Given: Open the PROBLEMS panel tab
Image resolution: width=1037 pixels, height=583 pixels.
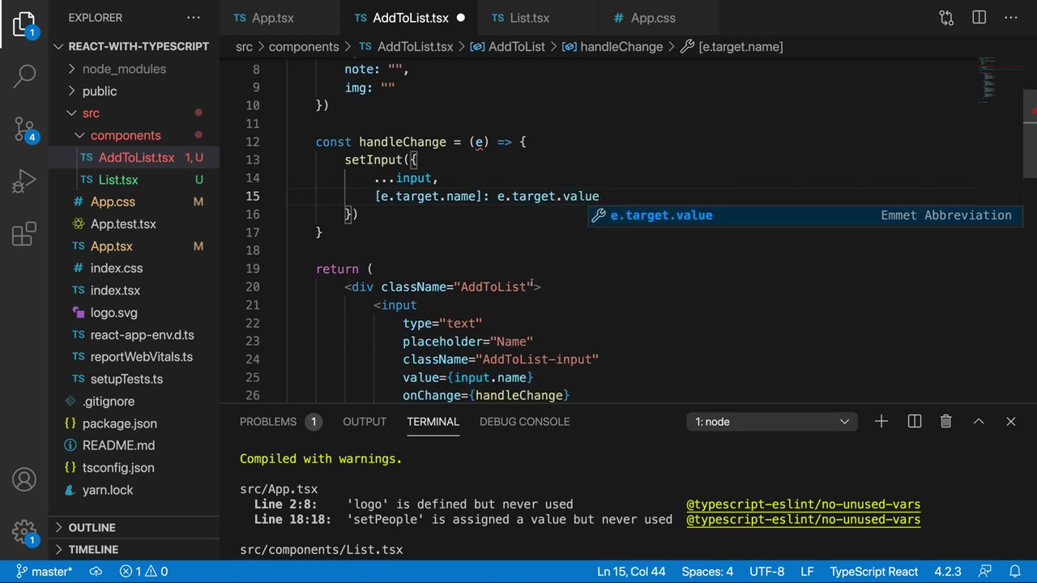Looking at the screenshot, I should [x=280, y=421].
